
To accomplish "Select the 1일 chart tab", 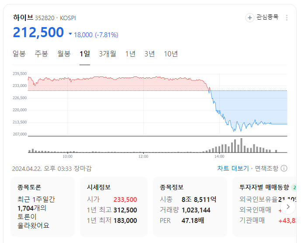I will point(85,54).
